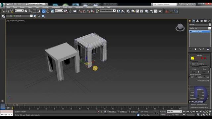The height and width of the screenshot is (119, 212).
Task: Open the Help menu
Action: (x=109, y=7)
